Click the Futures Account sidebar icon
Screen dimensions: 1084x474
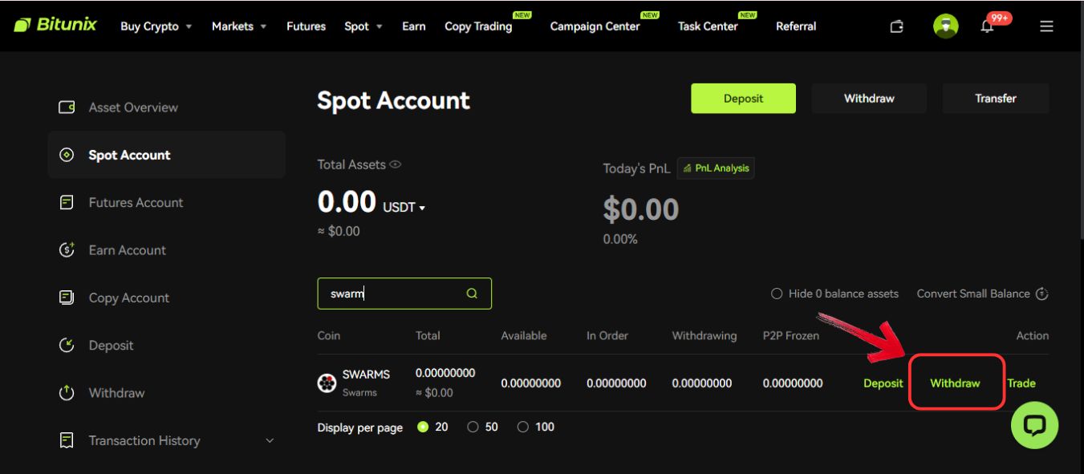pos(67,203)
